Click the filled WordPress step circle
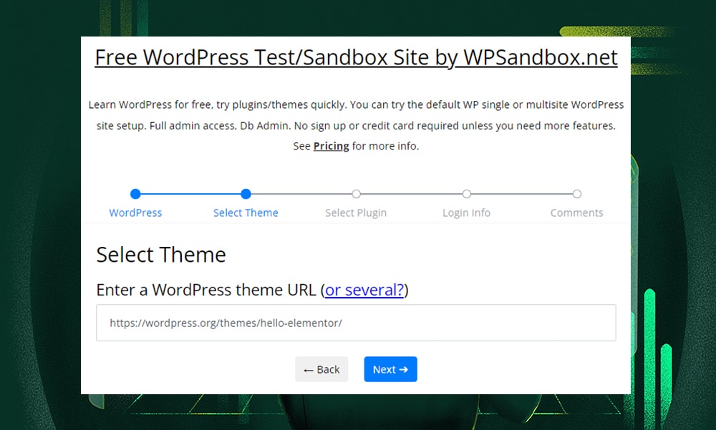 click(x=135, y=194)
